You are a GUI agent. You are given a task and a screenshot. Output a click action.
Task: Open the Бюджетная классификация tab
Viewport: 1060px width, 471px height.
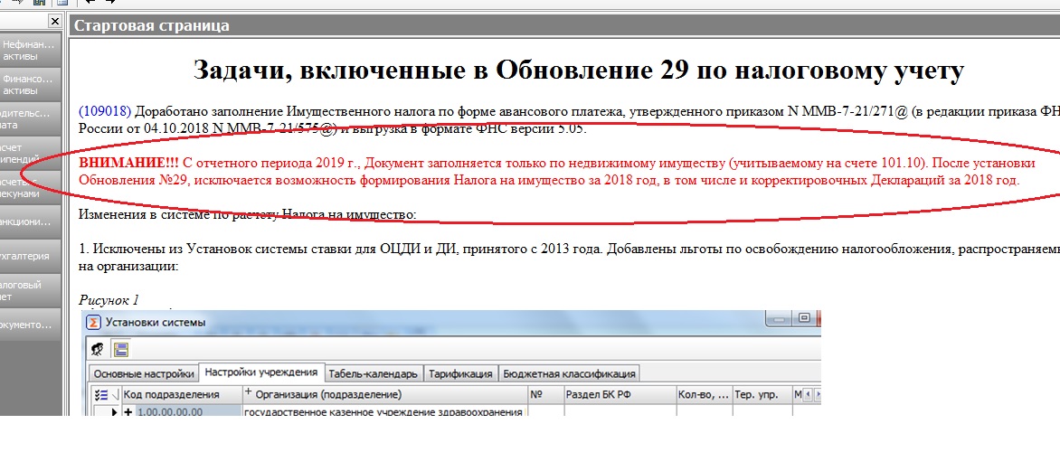coord(570,373)
